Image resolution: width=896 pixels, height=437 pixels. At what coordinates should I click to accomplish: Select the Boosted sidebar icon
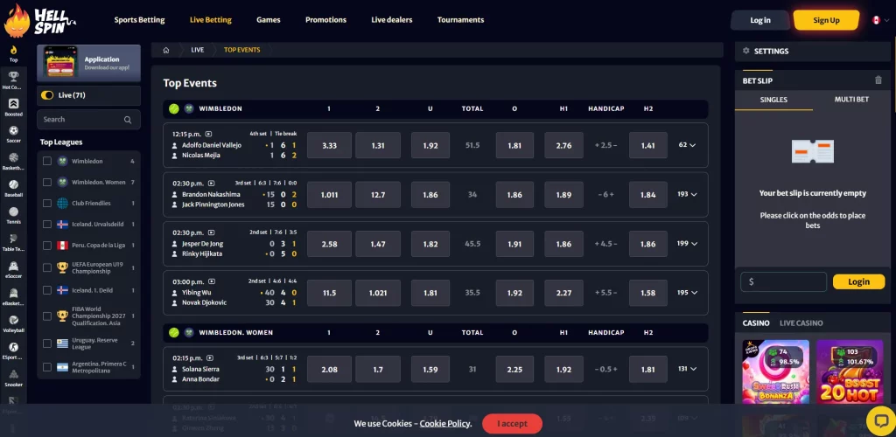click(13, 103)
